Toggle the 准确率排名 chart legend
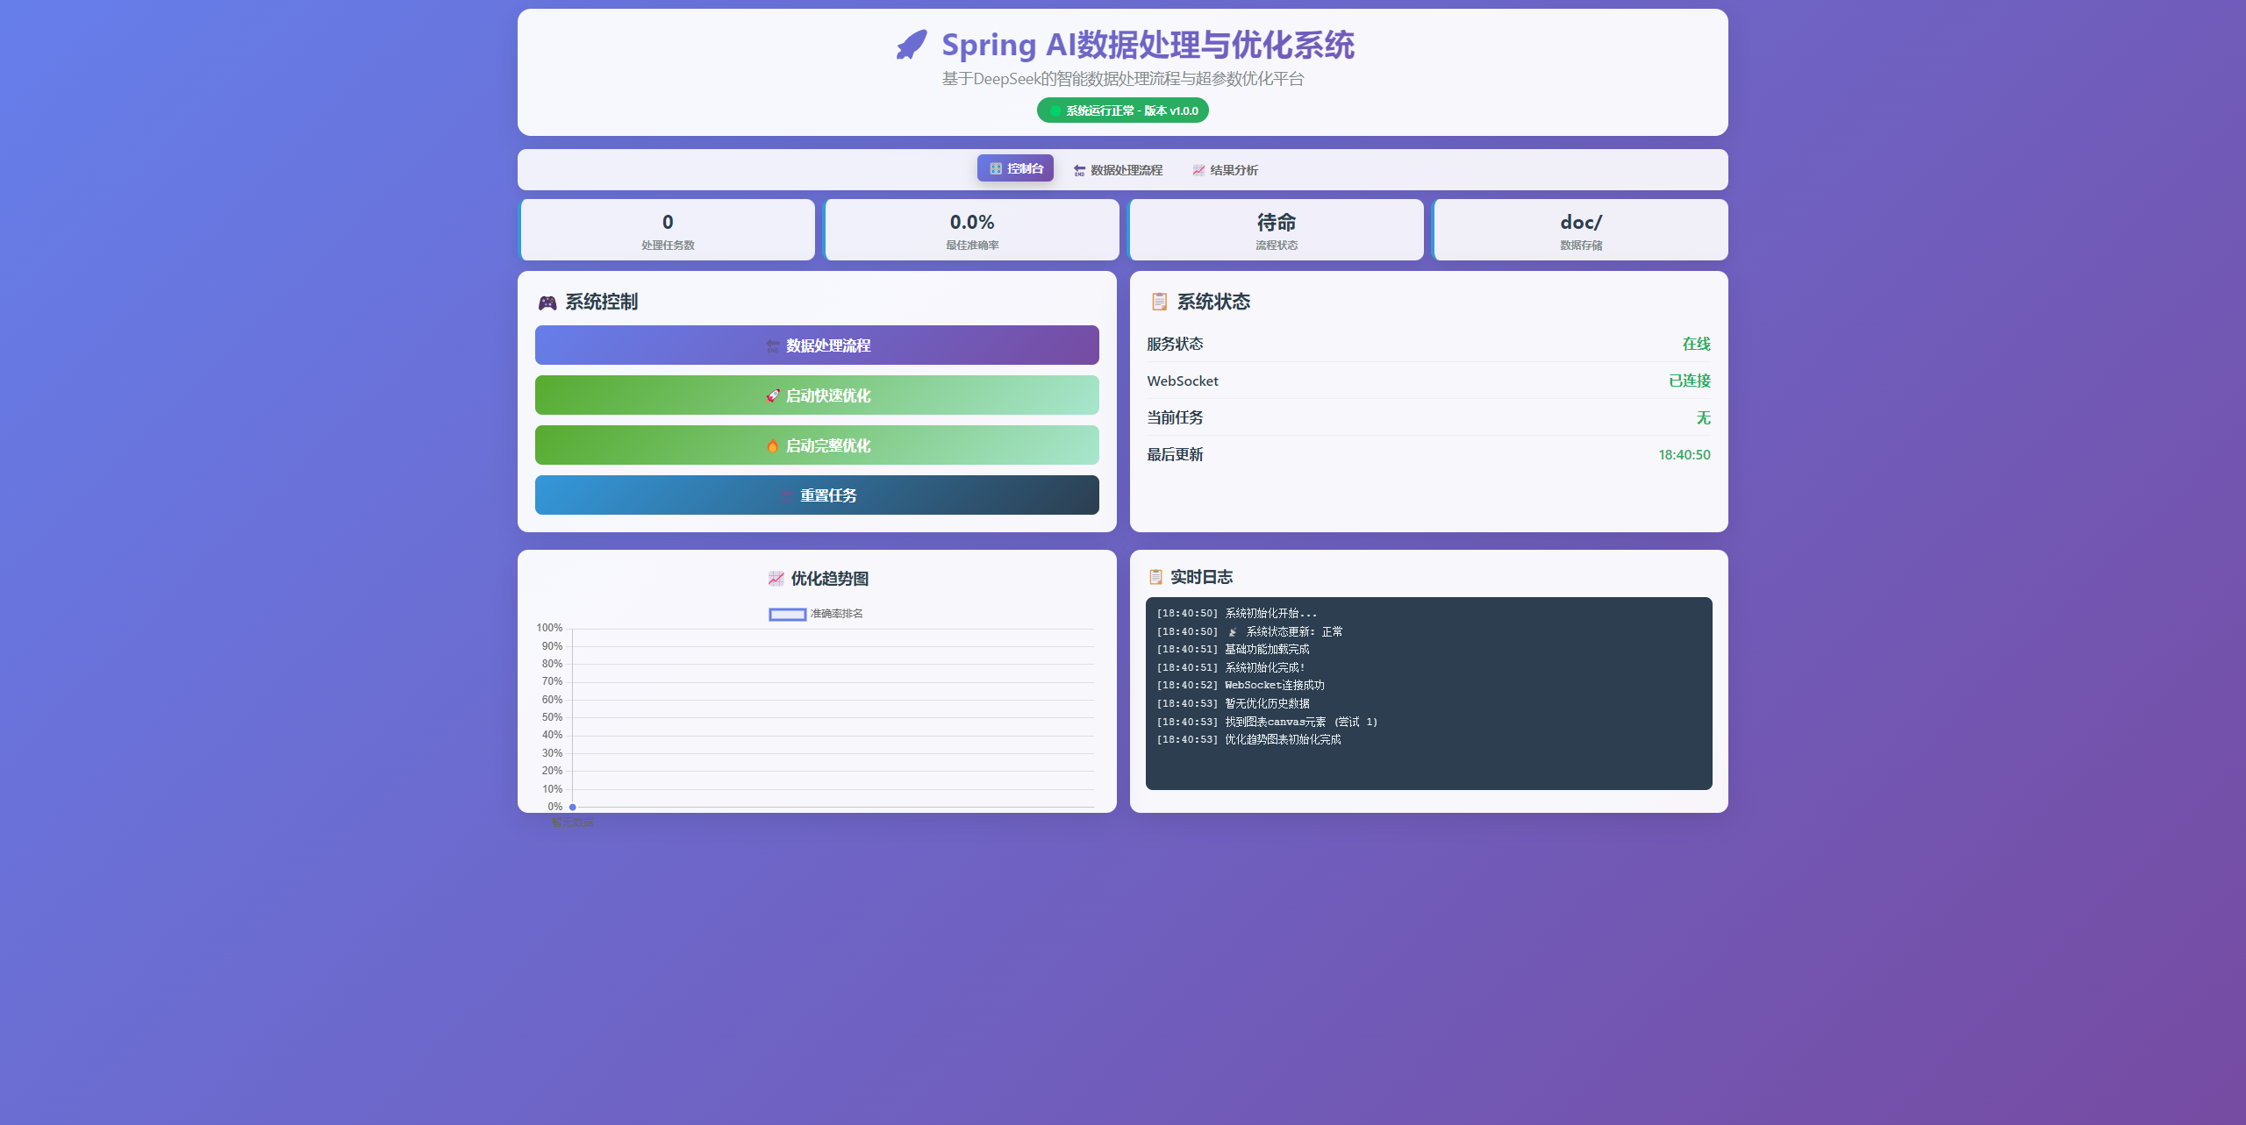Screen dimensions: 2246x1125 [x=816, y=614]
